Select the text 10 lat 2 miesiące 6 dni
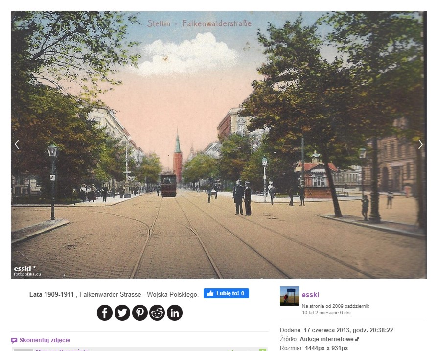Screen dimensions: 437x351 coord(326,313)
